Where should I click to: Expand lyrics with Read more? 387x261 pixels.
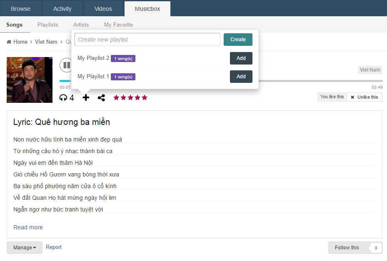click(x=28, y=227)
